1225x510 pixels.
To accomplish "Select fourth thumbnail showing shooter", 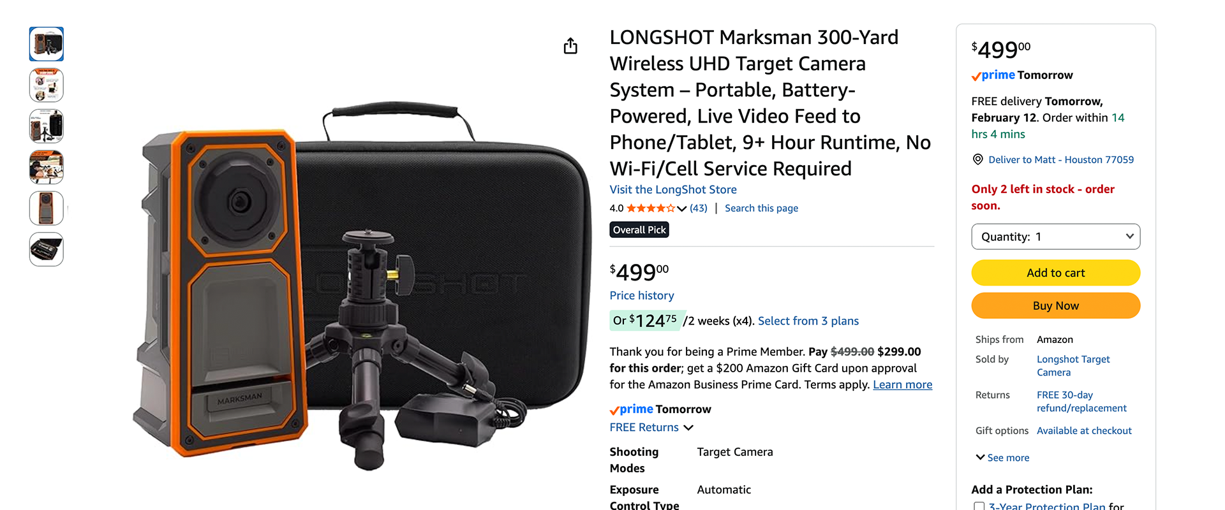I will click(47, 167).
